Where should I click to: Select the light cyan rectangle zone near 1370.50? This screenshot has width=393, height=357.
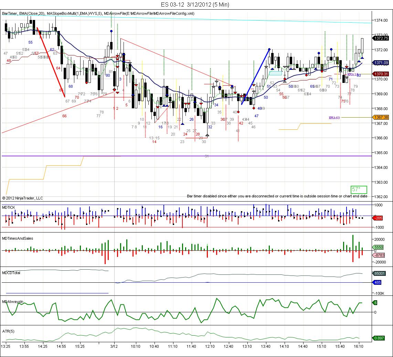tap(275, 73)
